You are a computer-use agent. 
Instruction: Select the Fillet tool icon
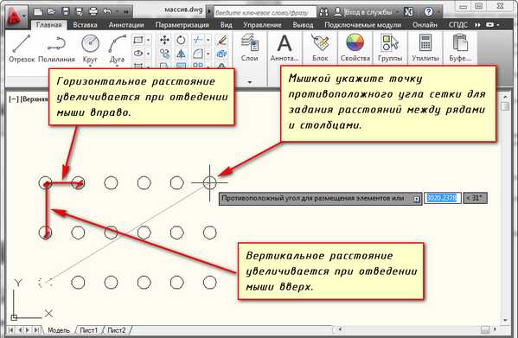coord(198,54)
